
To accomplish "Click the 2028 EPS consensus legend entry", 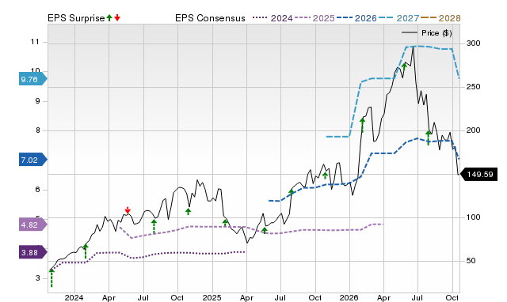I will coord(440,18).
